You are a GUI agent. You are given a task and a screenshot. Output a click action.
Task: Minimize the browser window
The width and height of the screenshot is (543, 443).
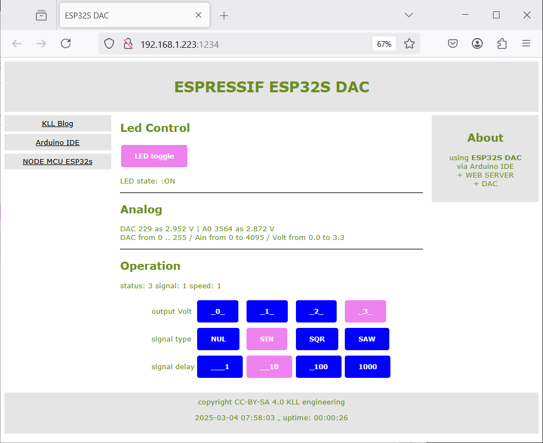465,15
